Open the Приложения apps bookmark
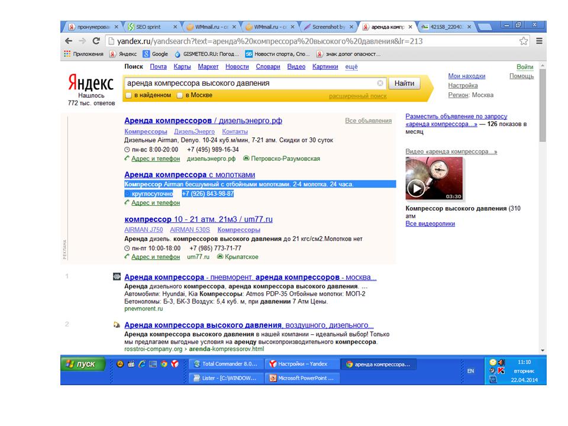This screenshot has width=568, height=426. [83, 54]
